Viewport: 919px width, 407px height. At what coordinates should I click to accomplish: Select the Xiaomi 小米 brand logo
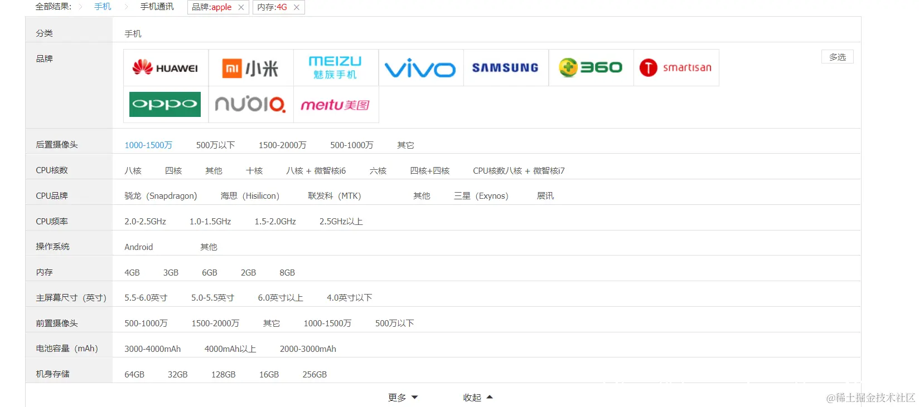tap(251, 68)
